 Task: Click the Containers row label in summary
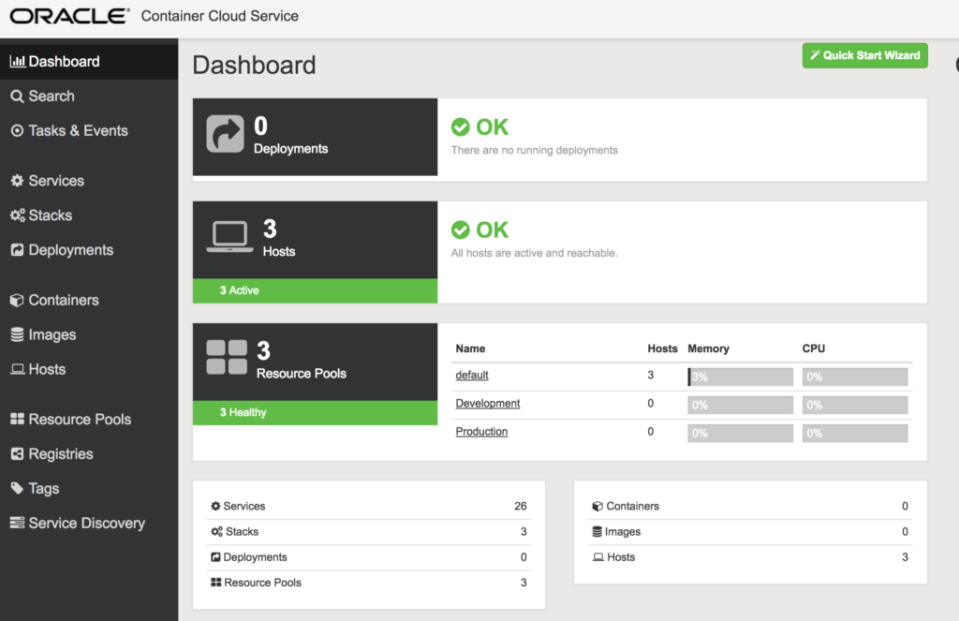point(632,506)
